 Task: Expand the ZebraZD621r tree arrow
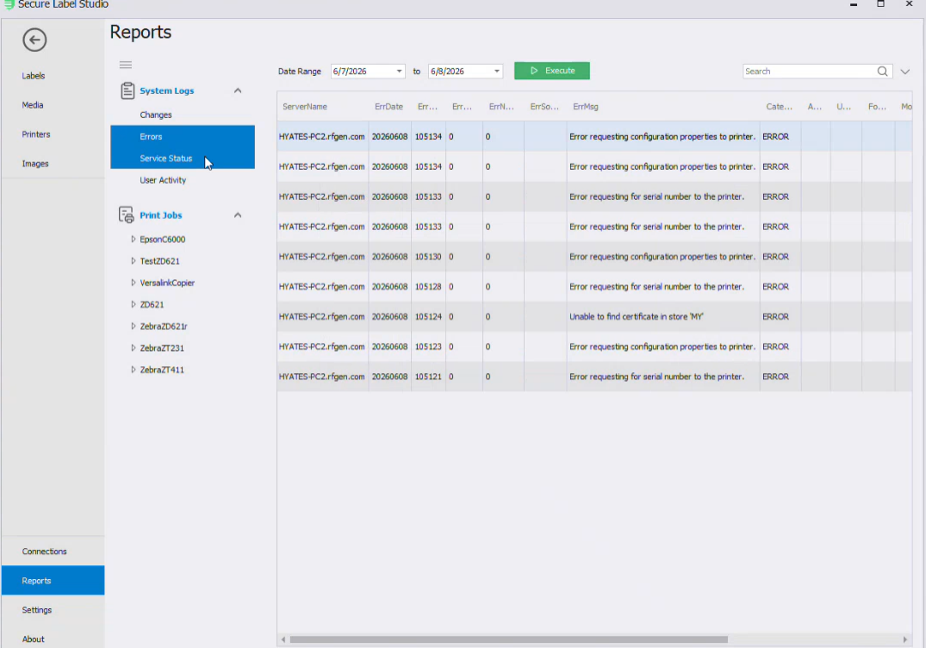133,326
